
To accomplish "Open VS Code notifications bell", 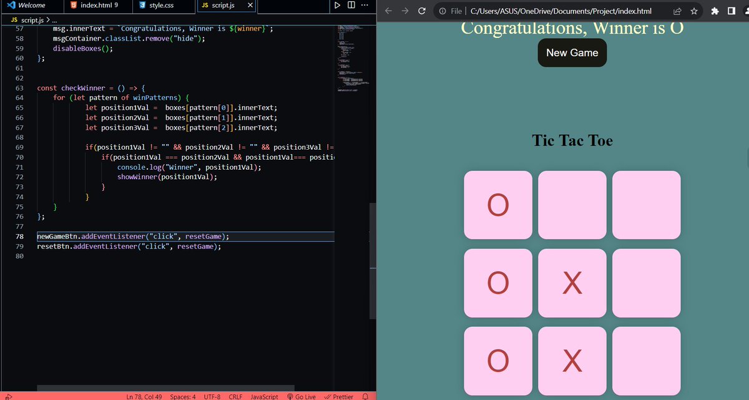I will coord(365,396).
